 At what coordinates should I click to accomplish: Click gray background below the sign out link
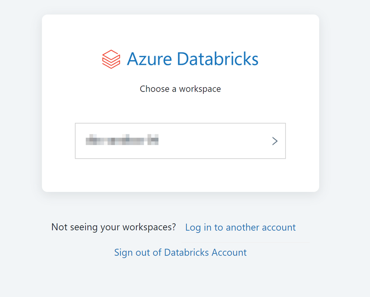click(180, 278)
